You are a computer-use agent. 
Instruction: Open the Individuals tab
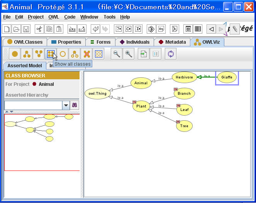coord(134,42)
